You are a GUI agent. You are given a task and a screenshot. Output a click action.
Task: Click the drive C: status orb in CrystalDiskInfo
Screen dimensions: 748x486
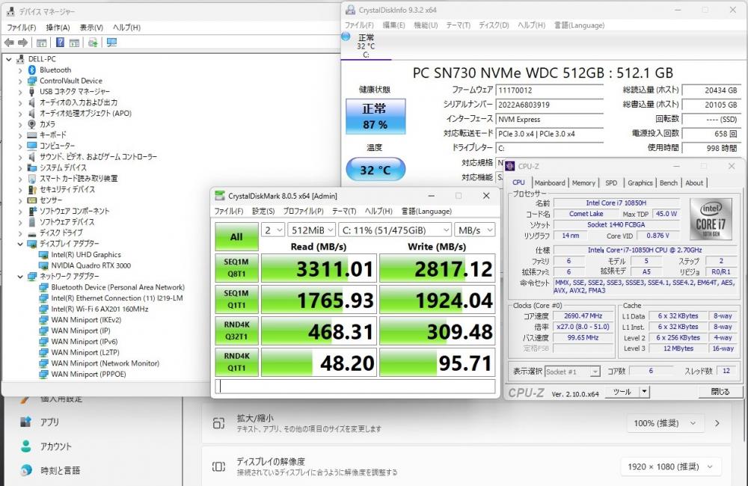(346, 37)
